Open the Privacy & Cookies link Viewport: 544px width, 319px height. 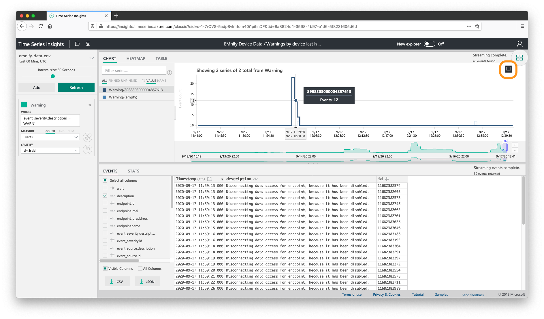pyautogui.click(x=387, y=295)
